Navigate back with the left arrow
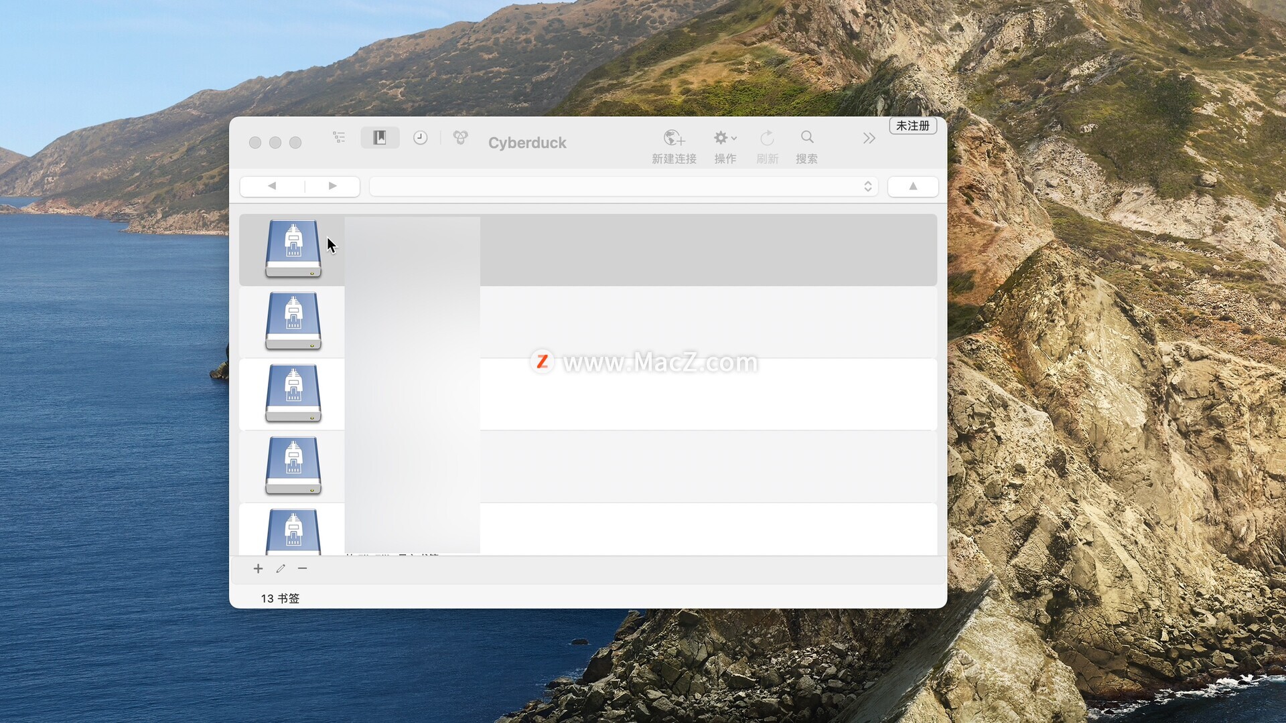 tap(272, 186)
